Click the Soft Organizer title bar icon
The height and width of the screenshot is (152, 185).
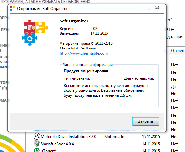tap(12, 8)
